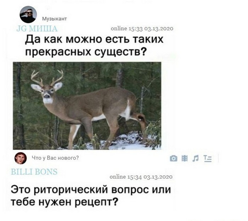Click the Музыкант status label
The image size is (248, 221).
pyautogui.click(x=55, y=19)
